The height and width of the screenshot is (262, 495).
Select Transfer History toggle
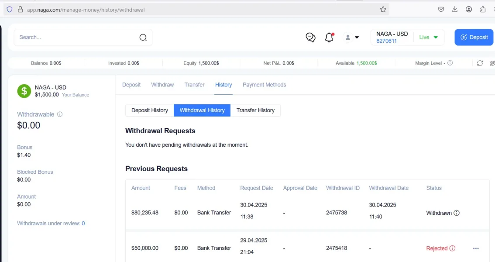(255, 110)
